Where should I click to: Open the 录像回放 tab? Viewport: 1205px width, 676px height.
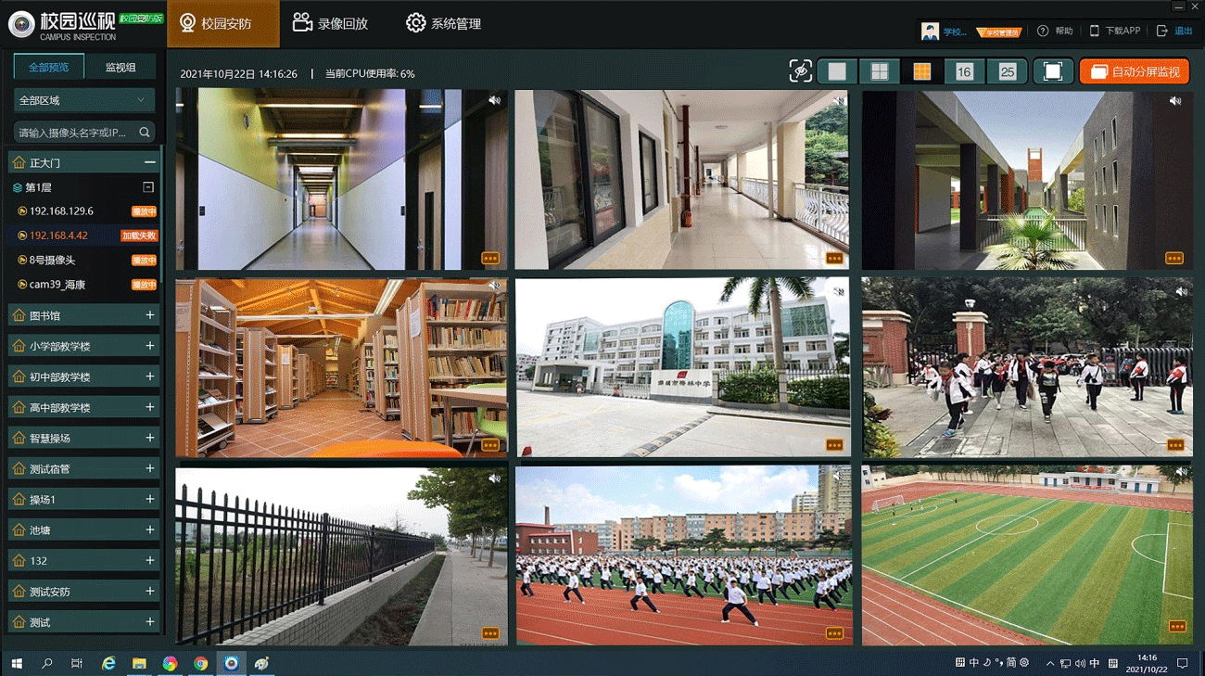coord(331,23)
